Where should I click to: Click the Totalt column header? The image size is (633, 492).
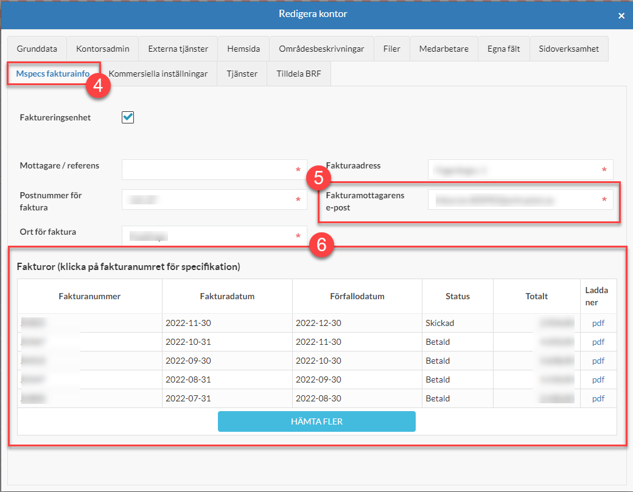[x=536, y=296]
